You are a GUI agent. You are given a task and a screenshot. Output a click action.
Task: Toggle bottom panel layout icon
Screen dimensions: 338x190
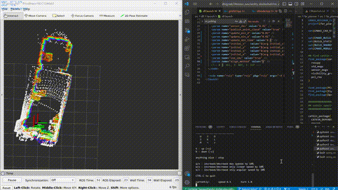coord(290,4)
